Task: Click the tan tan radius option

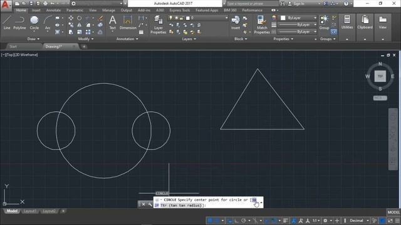Action: click(x=181, y=206)
